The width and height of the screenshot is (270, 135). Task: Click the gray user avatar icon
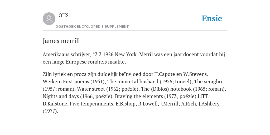click(x=49, y=19)
